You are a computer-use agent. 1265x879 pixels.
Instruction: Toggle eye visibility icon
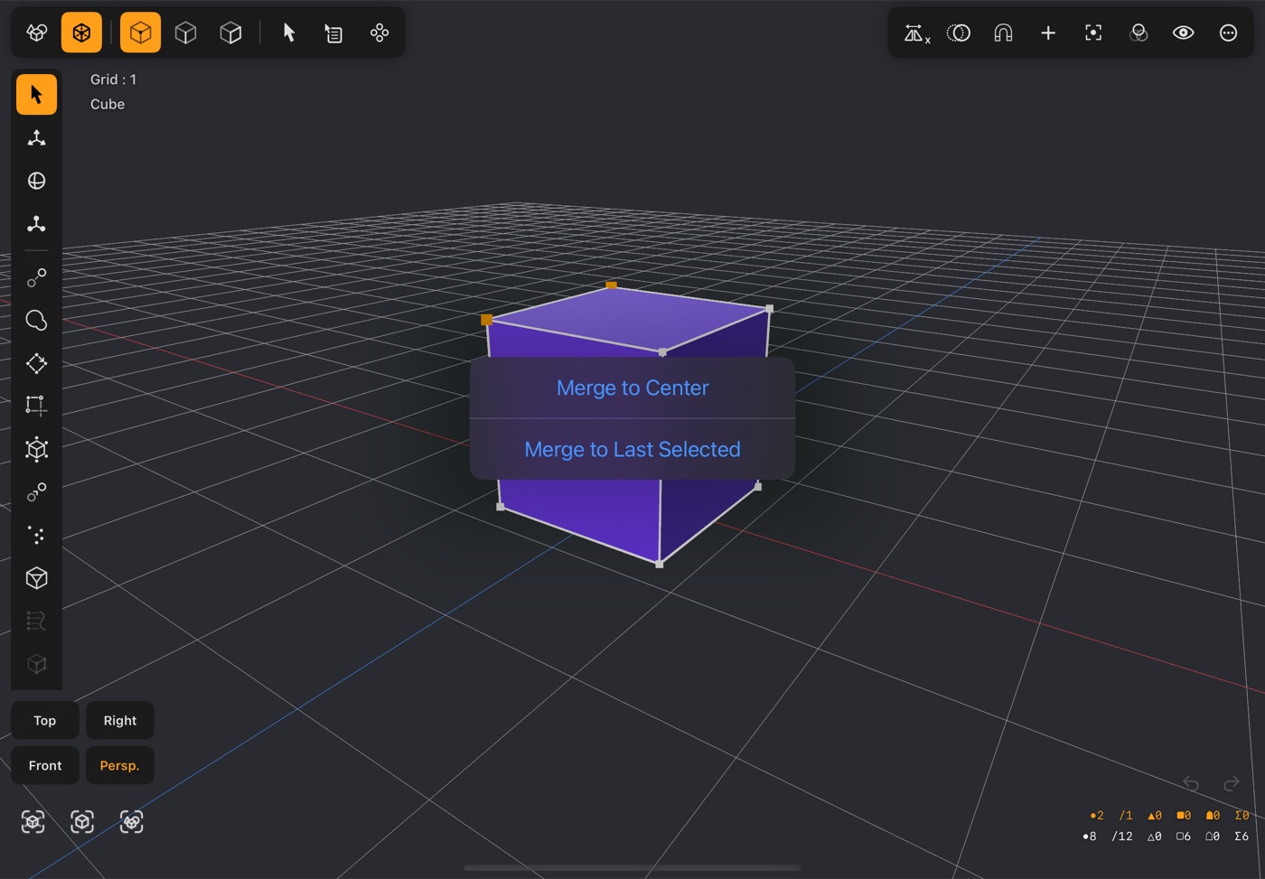[x=1183, y=33]
